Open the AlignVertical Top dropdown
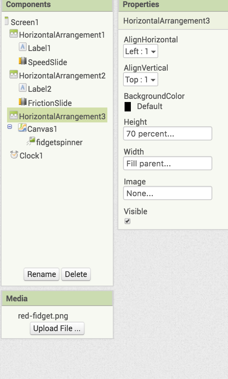Image resolution: width=228 pixels, height=379 pixels. coord(140,80)
